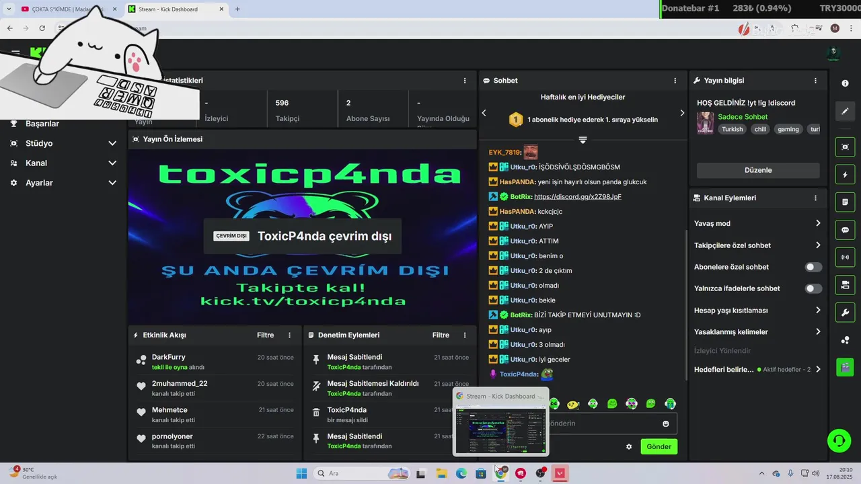Reload the page with browser refresh button
This screenshot has width=861, height=484.
pos(42,28)
